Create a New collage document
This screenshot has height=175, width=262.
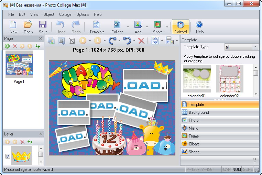point(13,27)
